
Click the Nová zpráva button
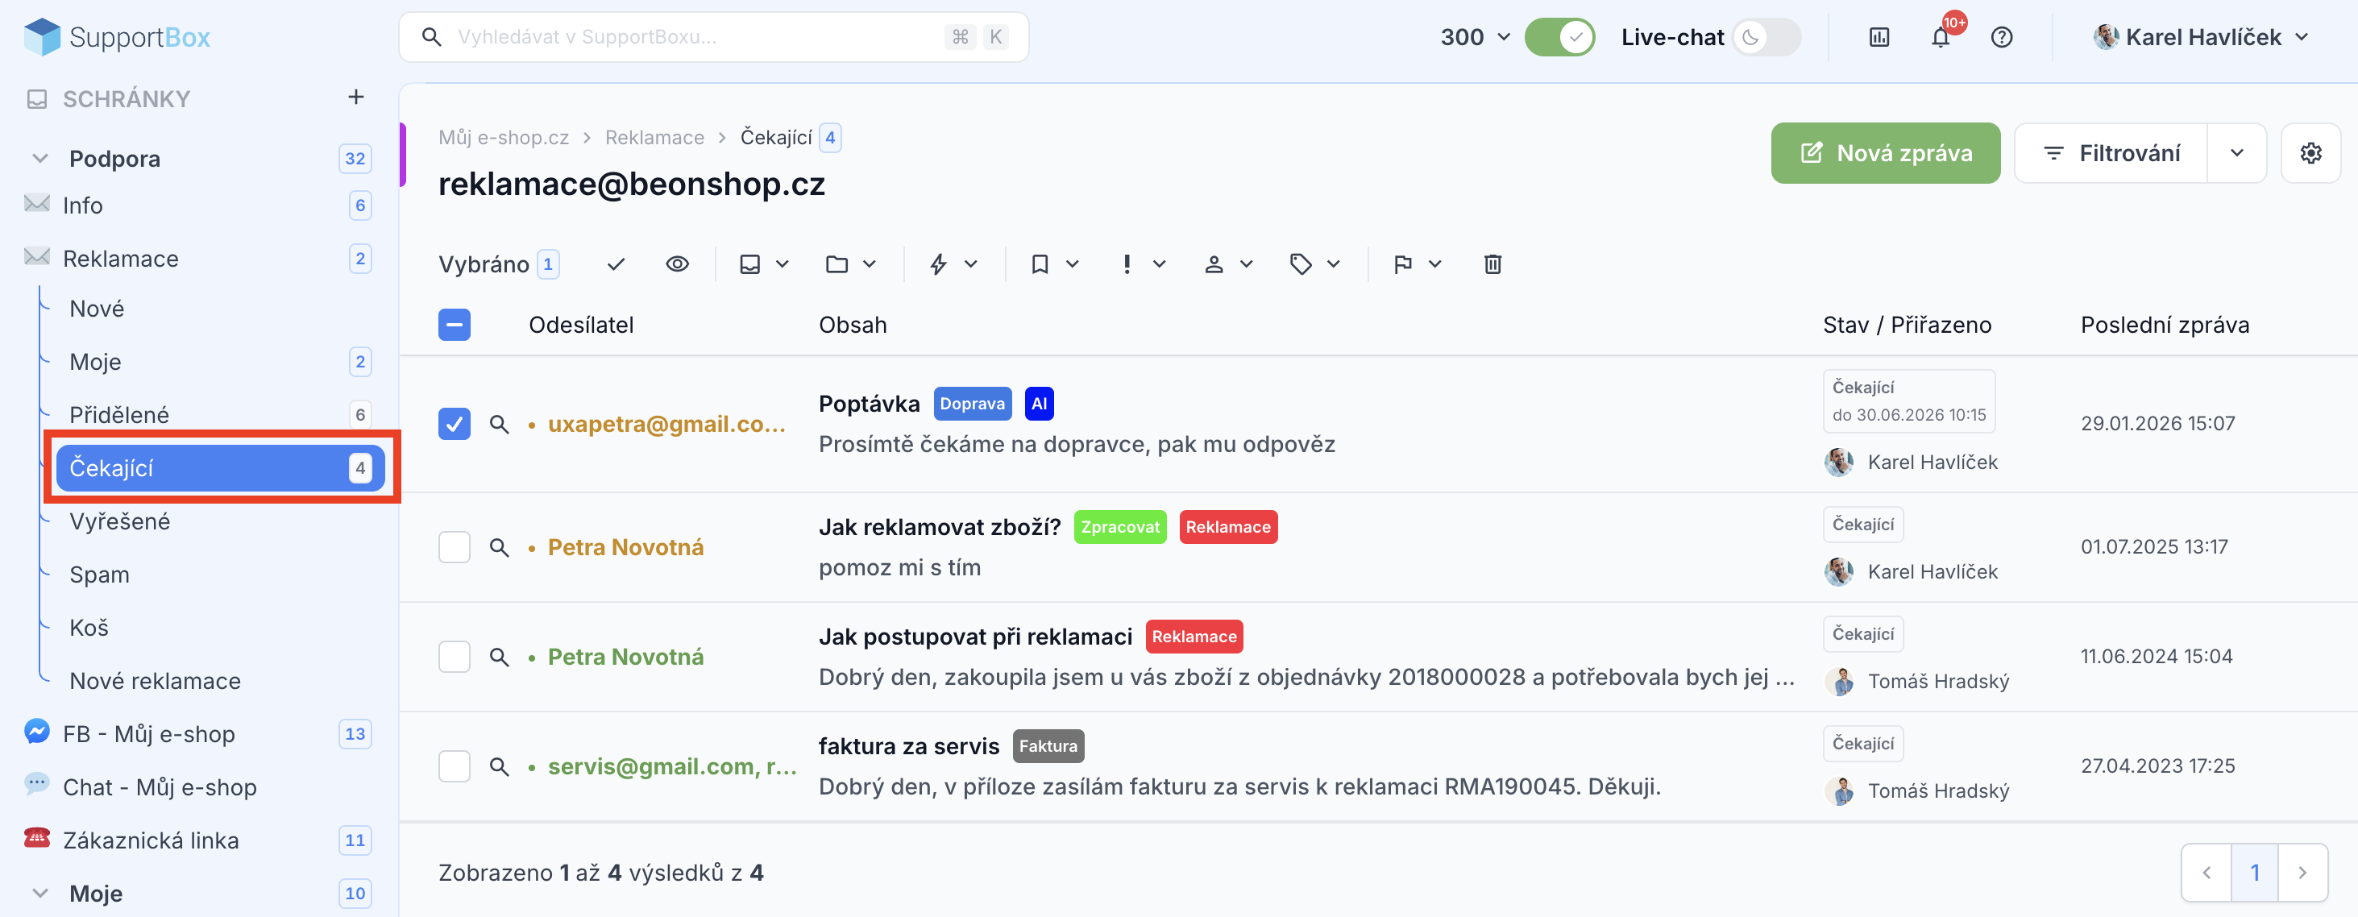pyautogui.click(x=1885, y=153)
